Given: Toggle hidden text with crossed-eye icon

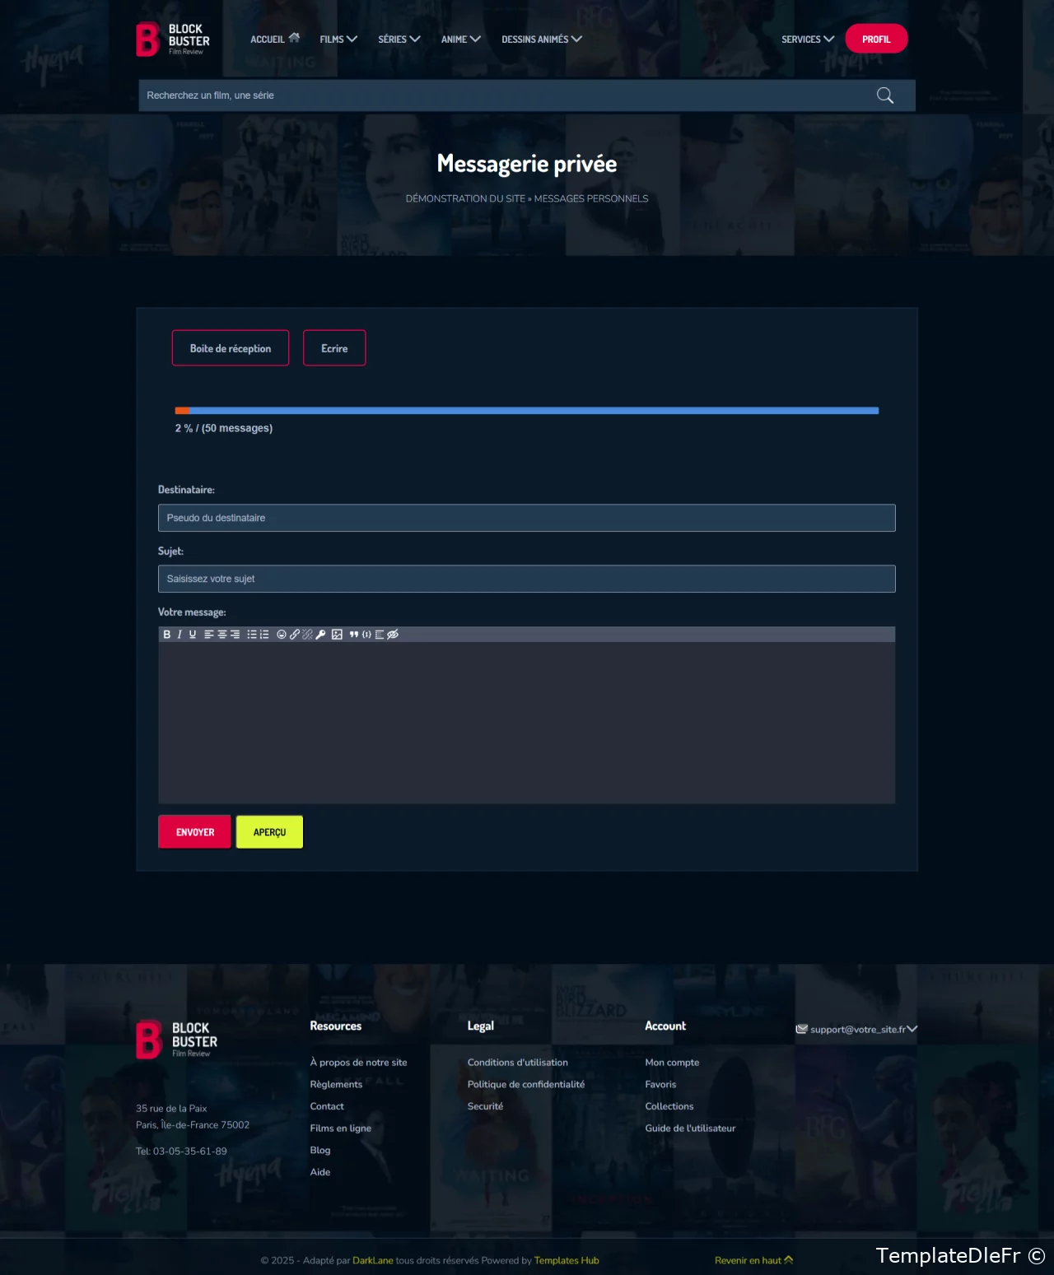Looking at the screenshot, I should point(393,635).
